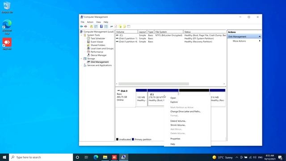Select Task Scheduler in the tree
The height and width of the screenshot is (161, 286).
tap(98, 38)
